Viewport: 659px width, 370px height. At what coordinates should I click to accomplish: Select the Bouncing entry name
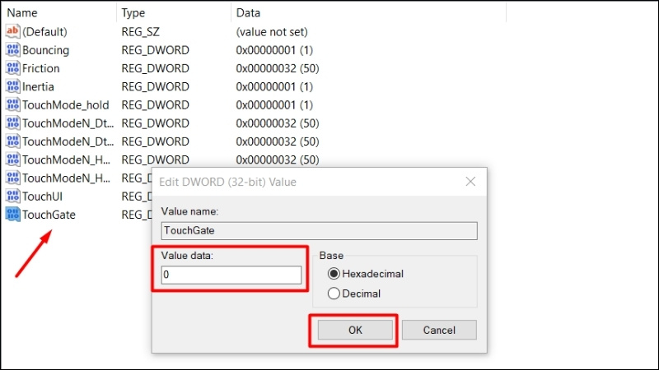click(46, 50)
